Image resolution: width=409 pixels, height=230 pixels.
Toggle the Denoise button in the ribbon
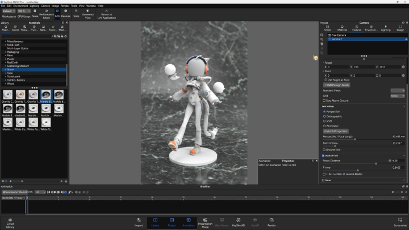pyautogui.click(x=65, y=12)
